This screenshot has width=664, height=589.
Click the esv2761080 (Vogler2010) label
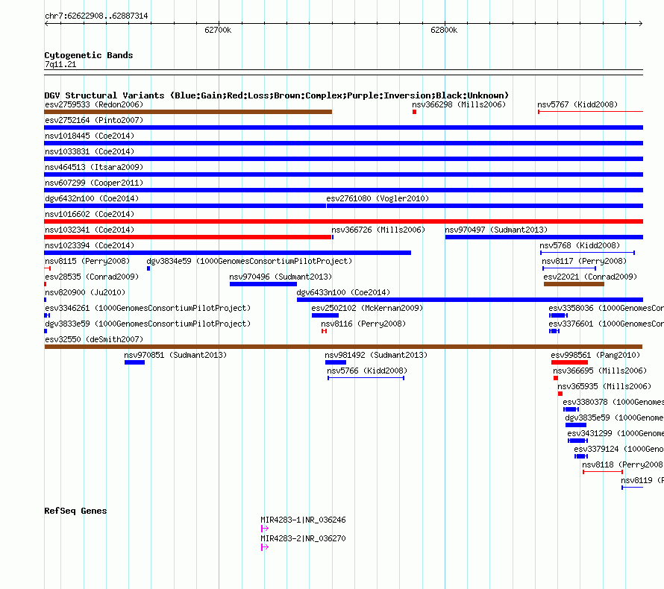tap(378, 198)
